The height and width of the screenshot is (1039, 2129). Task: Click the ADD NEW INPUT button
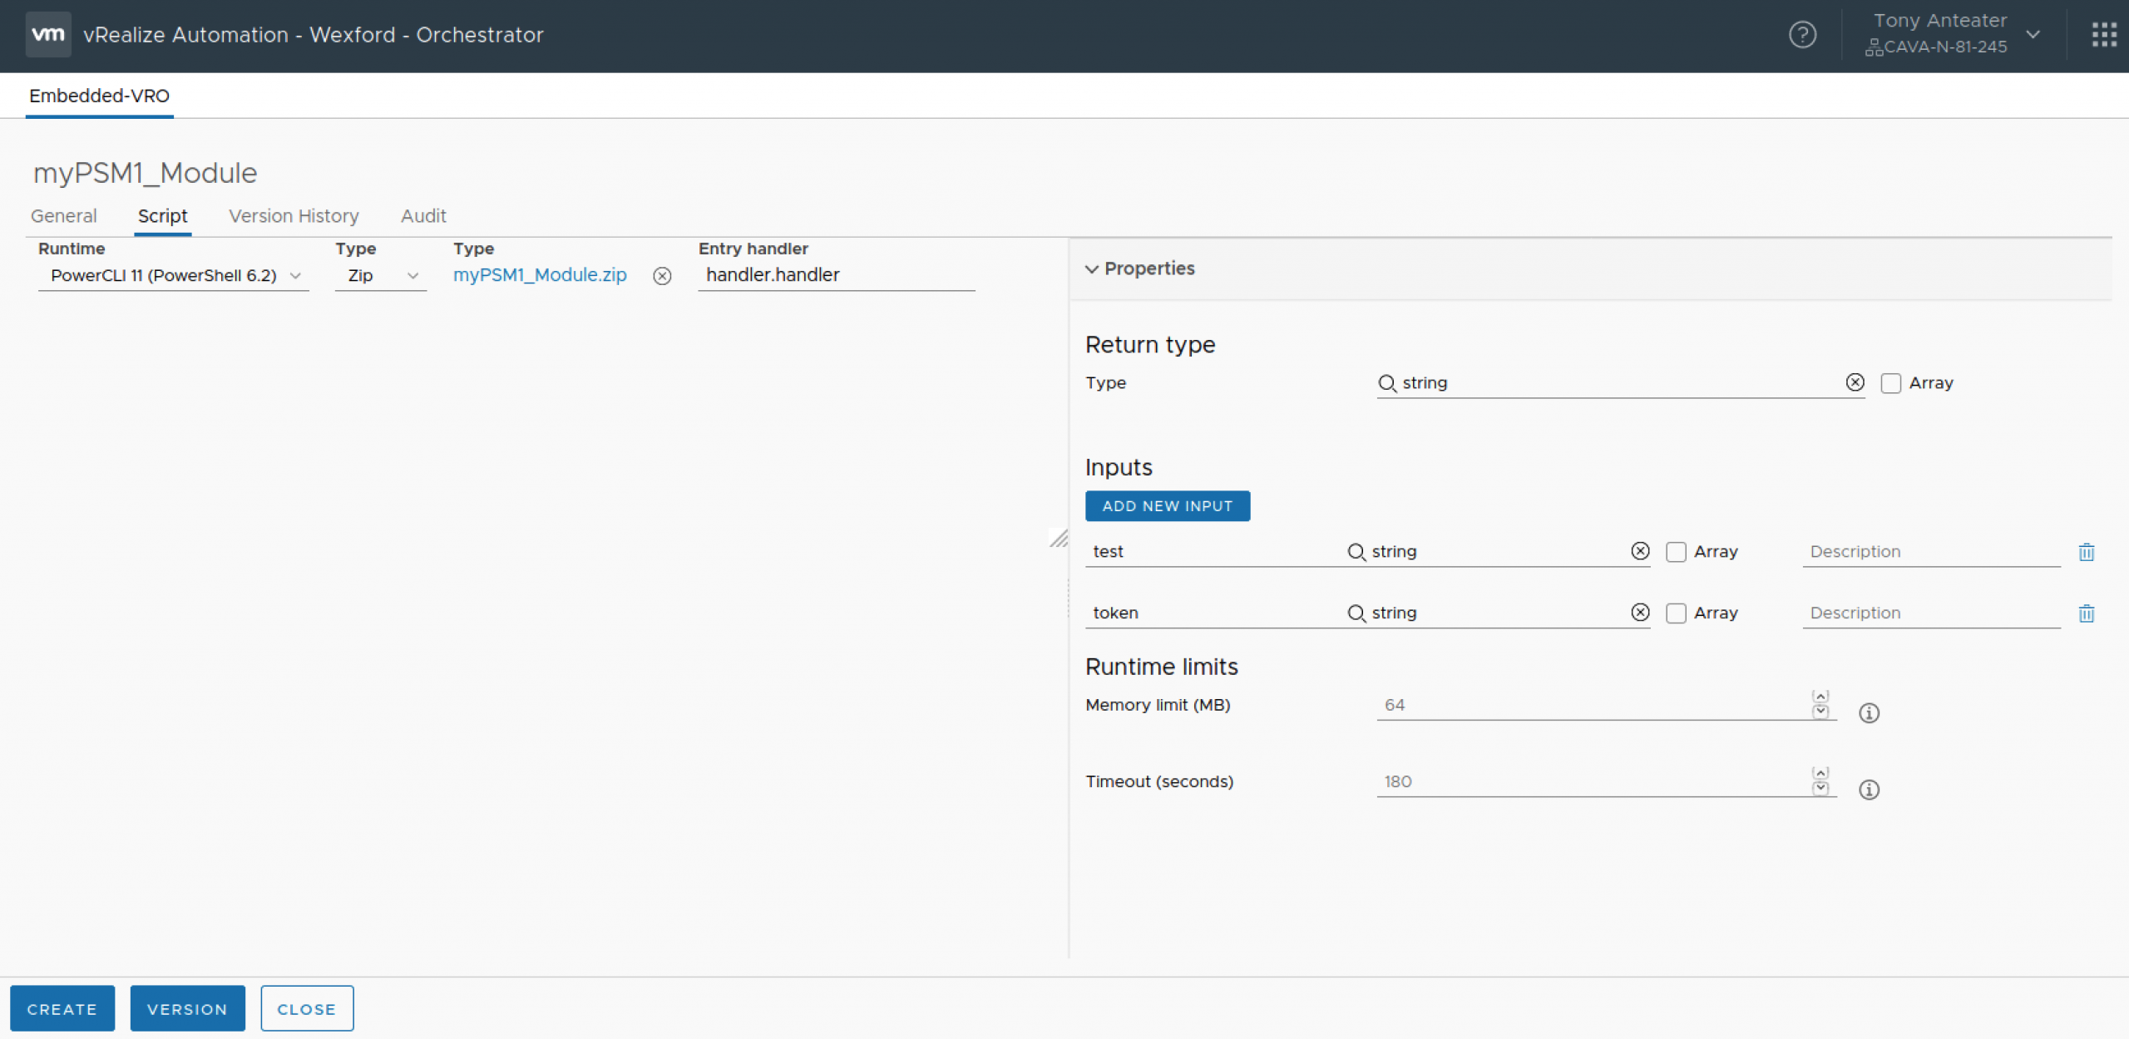1165,506
